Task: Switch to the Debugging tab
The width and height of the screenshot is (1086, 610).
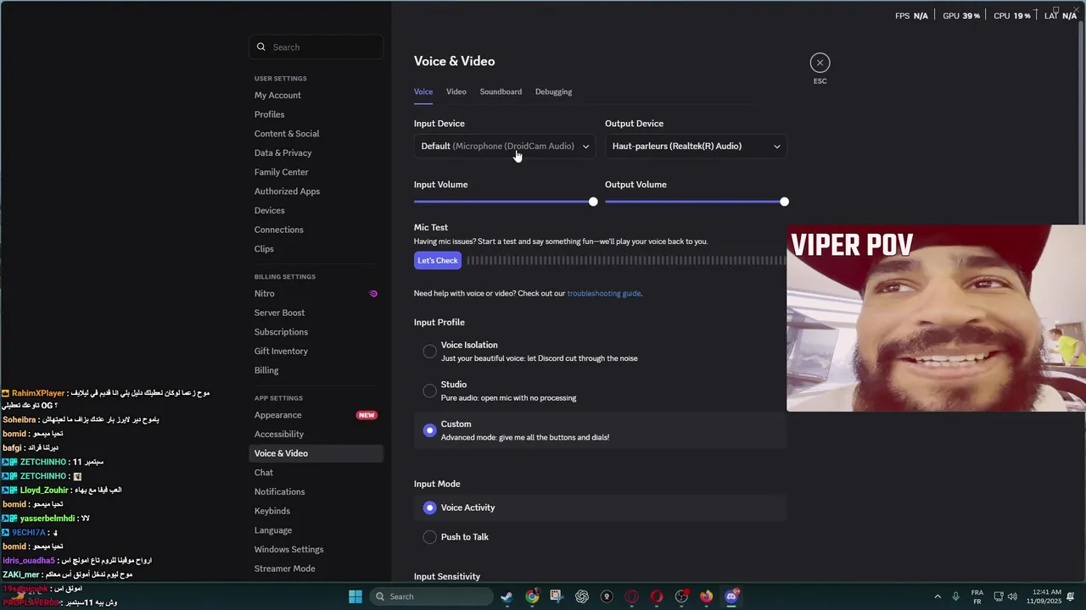Action: 553,91
